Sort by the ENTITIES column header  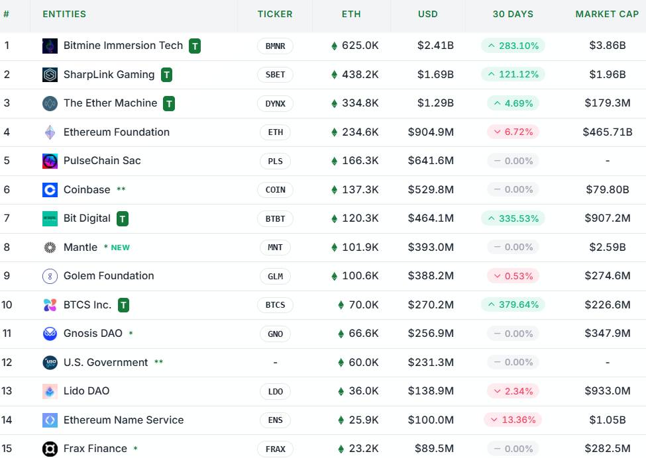(64, 14)
